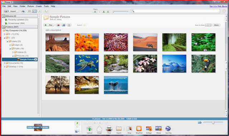This screenshot has width=229, height=136.
Task: Collapse the Folders section
Action: (4, 27)
